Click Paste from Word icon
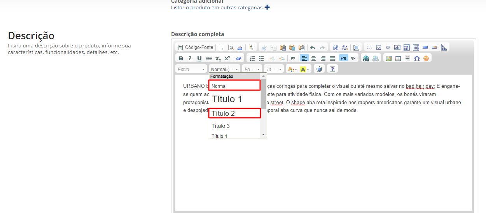The width and height of the screenshot is (486, 213). tap(302, 47)
